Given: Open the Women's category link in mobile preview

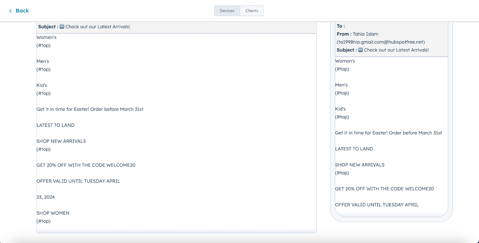Looking at the screenshot, I should [x=345, y=61].
